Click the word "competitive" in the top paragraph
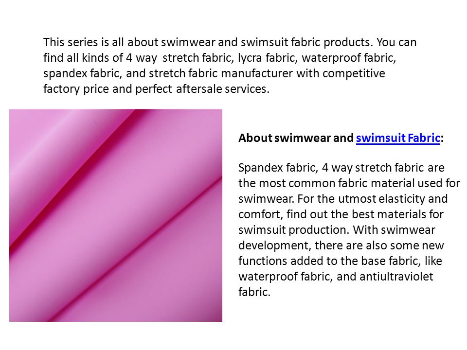 (x=354, y=73)
